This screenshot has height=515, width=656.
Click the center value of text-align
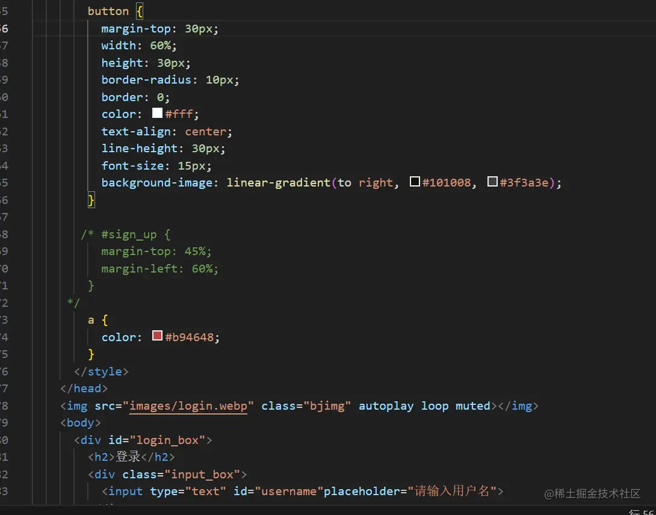tap(205, 131)
